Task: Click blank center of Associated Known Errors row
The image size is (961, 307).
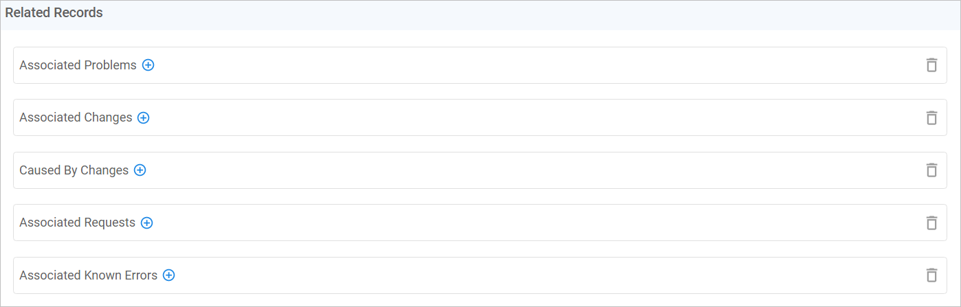Action: click(481, 275)
